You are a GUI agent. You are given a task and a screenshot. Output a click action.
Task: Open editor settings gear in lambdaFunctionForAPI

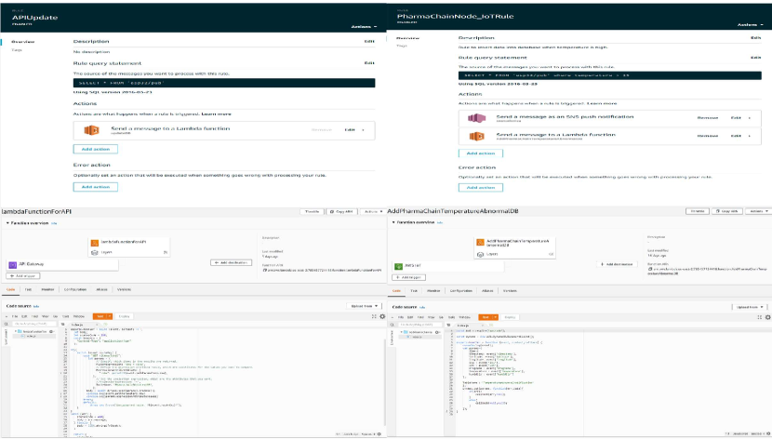pos(382,316)
